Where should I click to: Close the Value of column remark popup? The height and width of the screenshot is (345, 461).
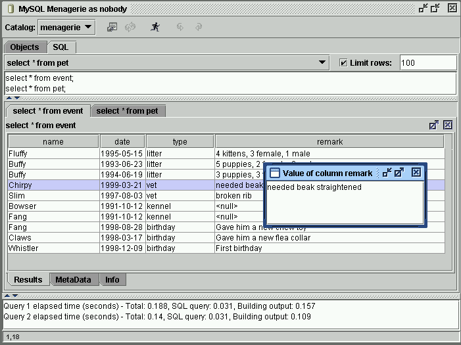pos(416,173)
